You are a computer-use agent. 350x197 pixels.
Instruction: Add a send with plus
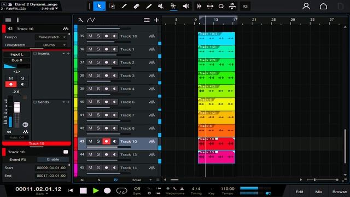68,102
